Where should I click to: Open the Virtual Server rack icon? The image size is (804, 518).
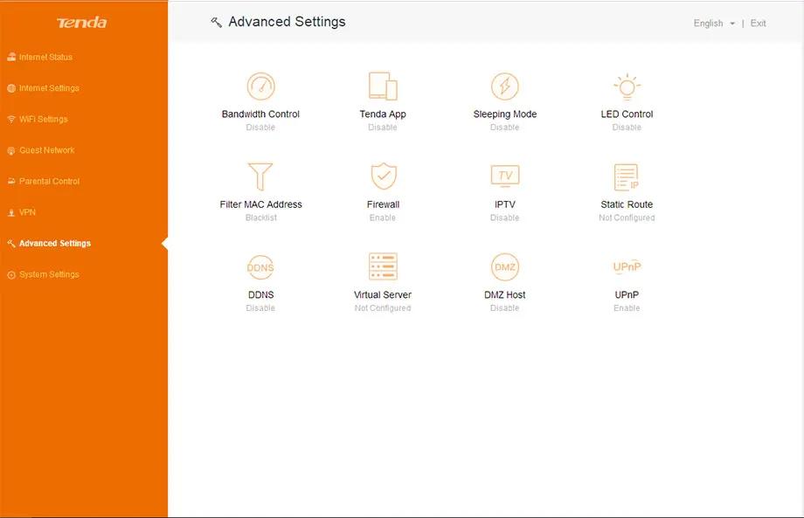[383, 266]
